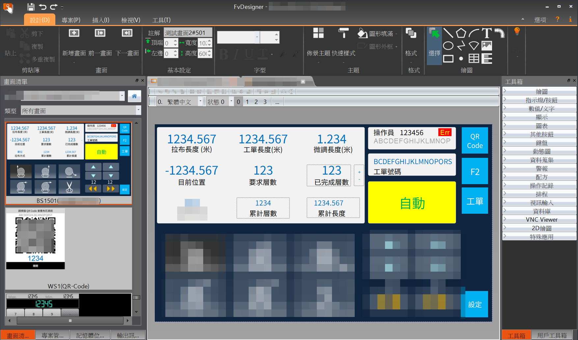Open the 所有畫面 type dropdown
Image resolution: width=578 pixels, height=340 pixels.
pos(138,110)
